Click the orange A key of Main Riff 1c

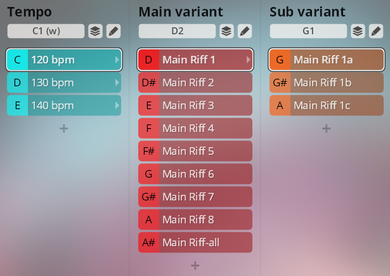point(280,106)
